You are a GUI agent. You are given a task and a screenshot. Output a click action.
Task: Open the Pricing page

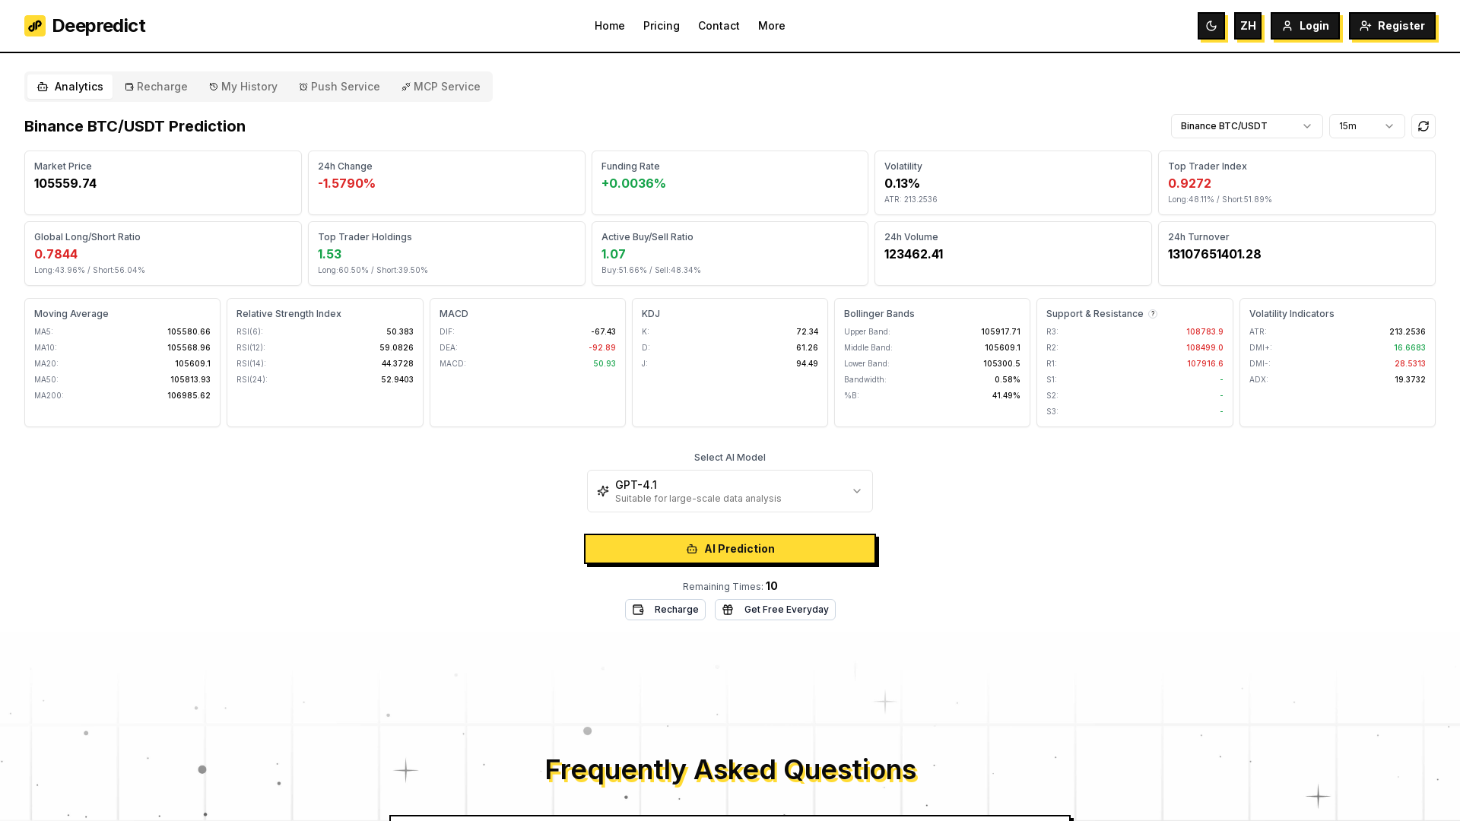[662, 26]
